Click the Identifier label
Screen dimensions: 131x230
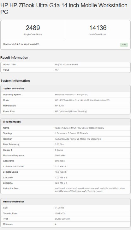click(7, 139)
